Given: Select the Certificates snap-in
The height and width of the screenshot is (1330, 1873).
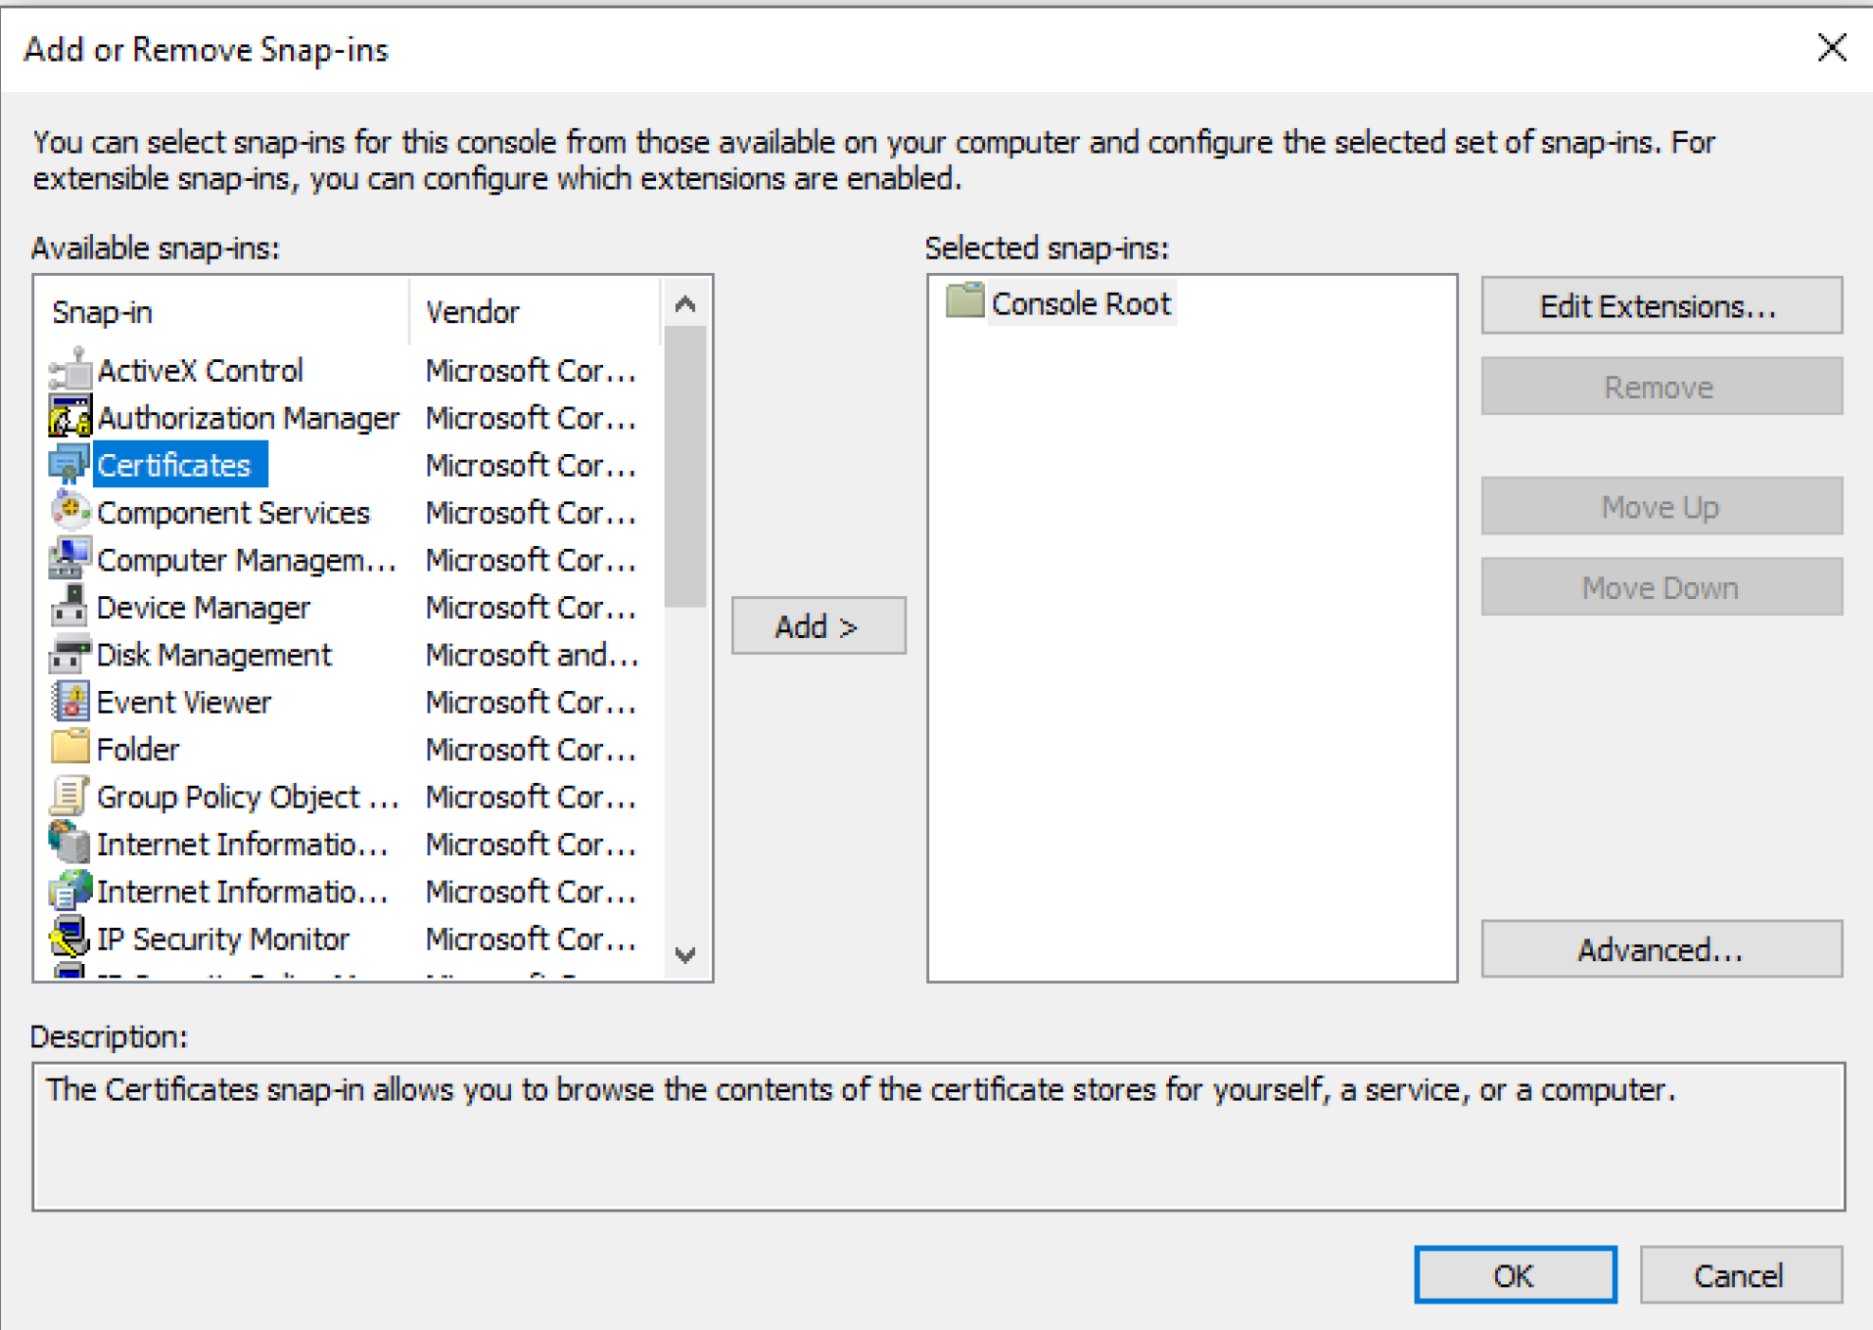Looking at the screenshot, I should [x=180, y=465].
